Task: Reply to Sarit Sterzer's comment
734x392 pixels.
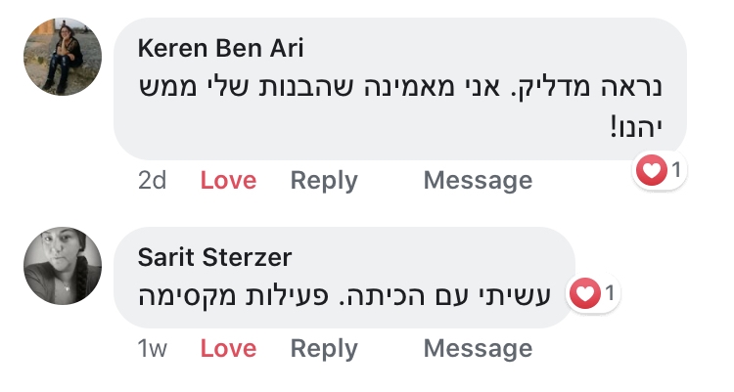Action: (324, 349)
